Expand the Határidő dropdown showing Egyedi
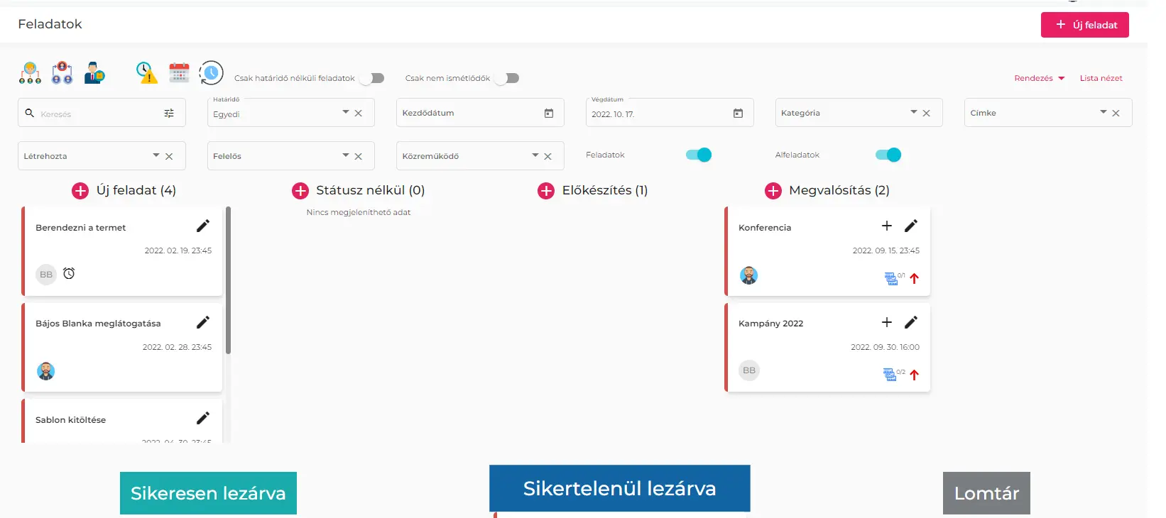The image size is (1166, 518). (346, 112)
